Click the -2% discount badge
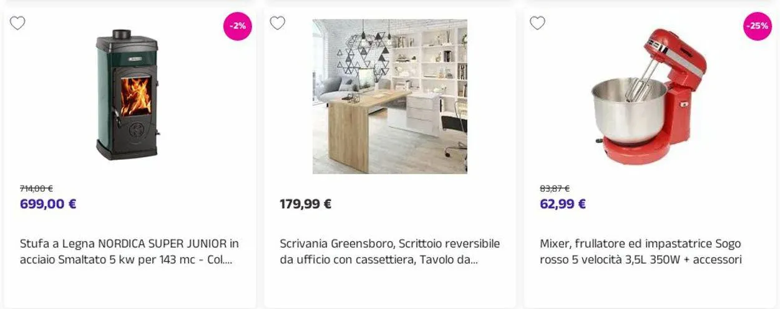Image resolution: width=780 pixels, height=309 pixels. click(238, 26)
